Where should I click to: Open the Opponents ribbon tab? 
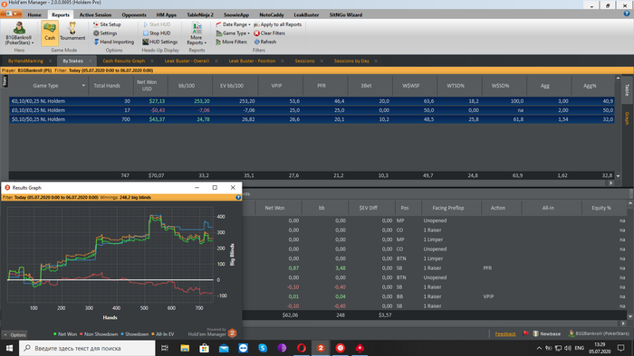[134, 15]
